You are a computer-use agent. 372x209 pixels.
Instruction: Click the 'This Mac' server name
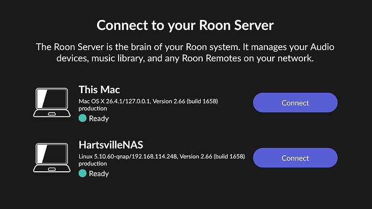(x=99, y=90)
